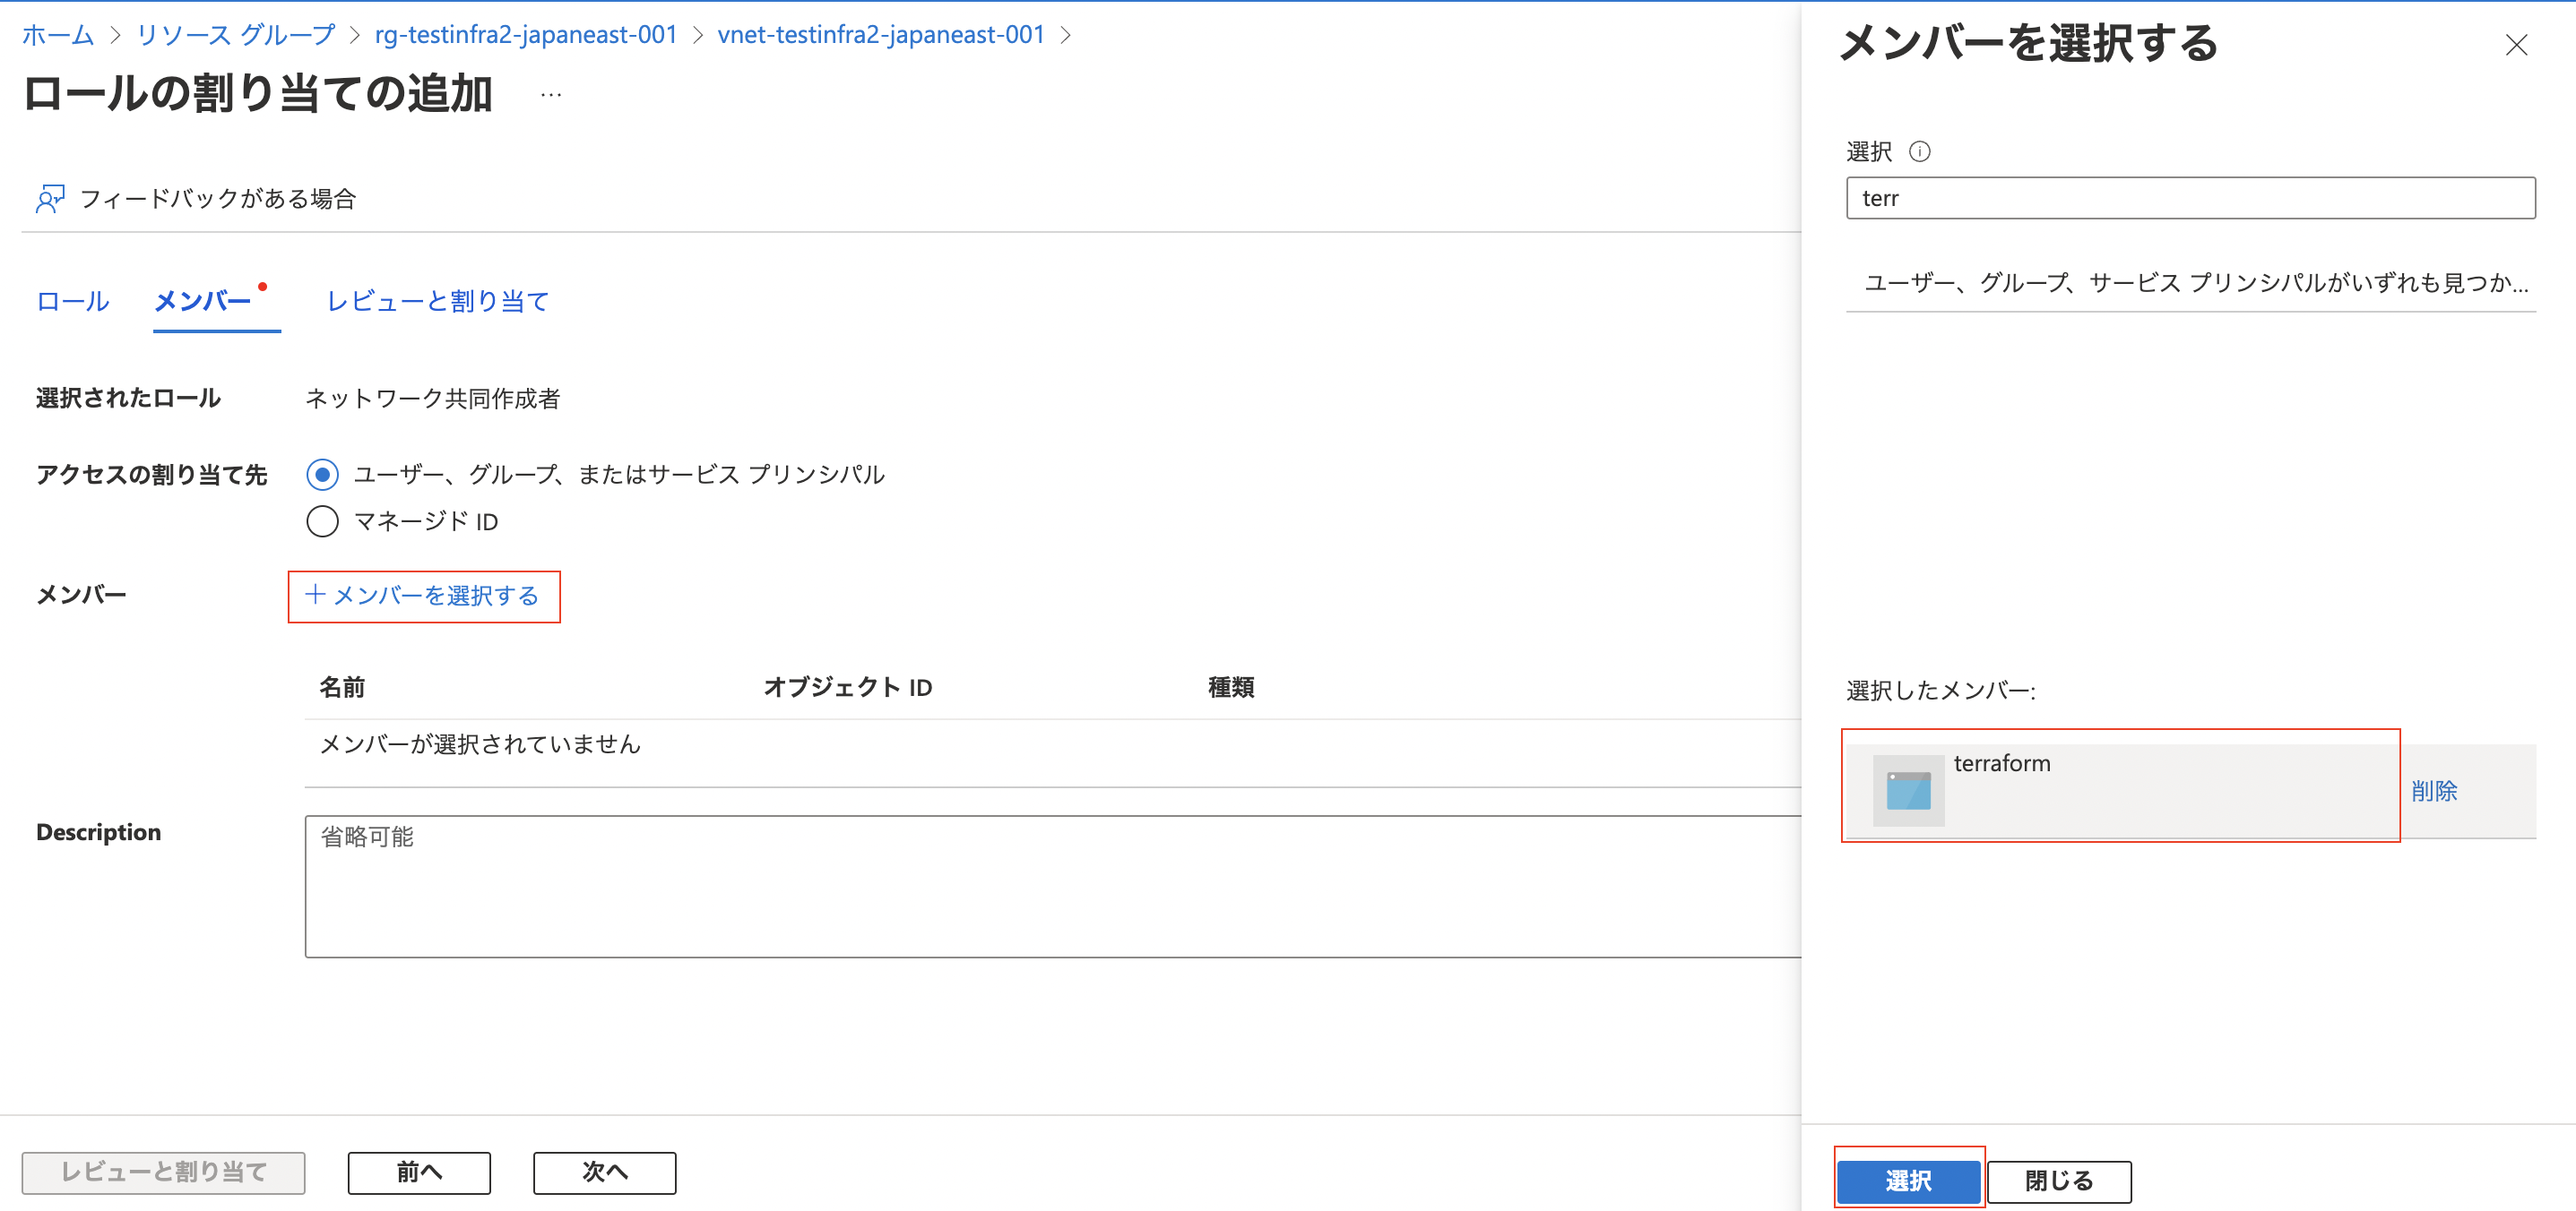Screen dimensions: 2576x1211
Task: Click the 閉じる button
Action: point(2059,1180)
